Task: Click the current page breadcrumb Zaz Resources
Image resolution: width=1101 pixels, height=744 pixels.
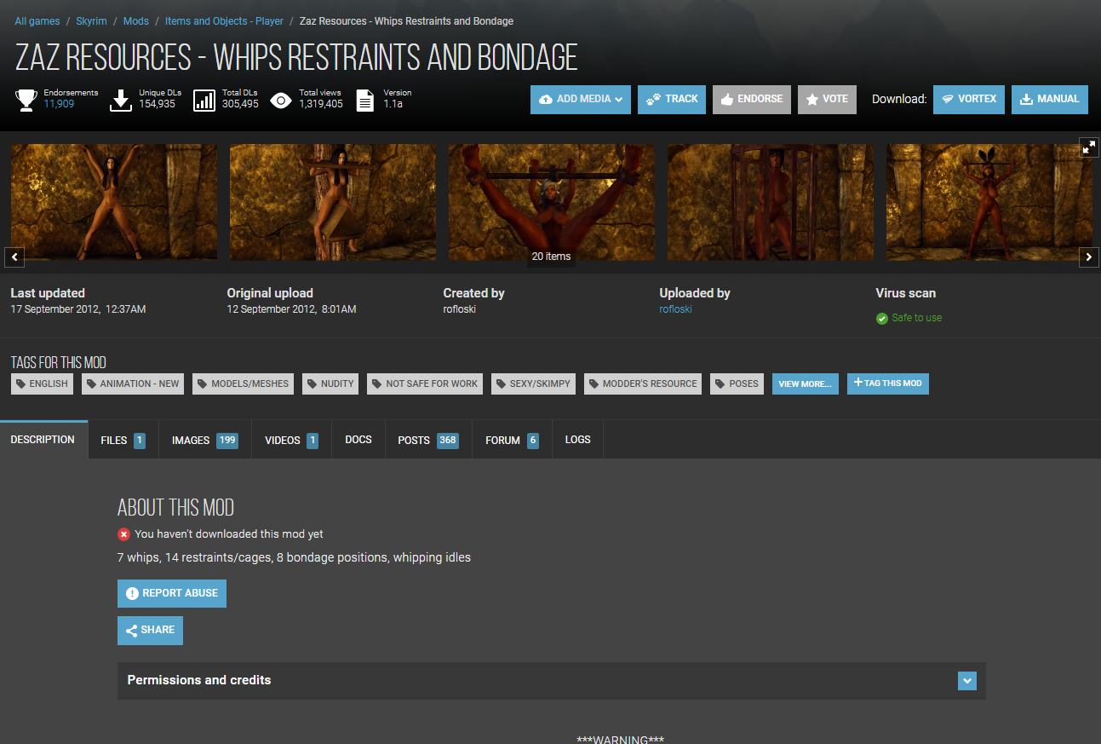Action: click(406, 21)
